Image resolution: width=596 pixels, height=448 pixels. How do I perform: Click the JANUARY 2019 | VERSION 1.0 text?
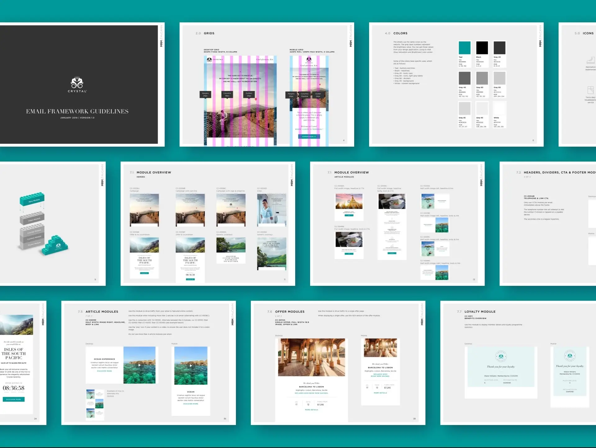coord(77,118)
